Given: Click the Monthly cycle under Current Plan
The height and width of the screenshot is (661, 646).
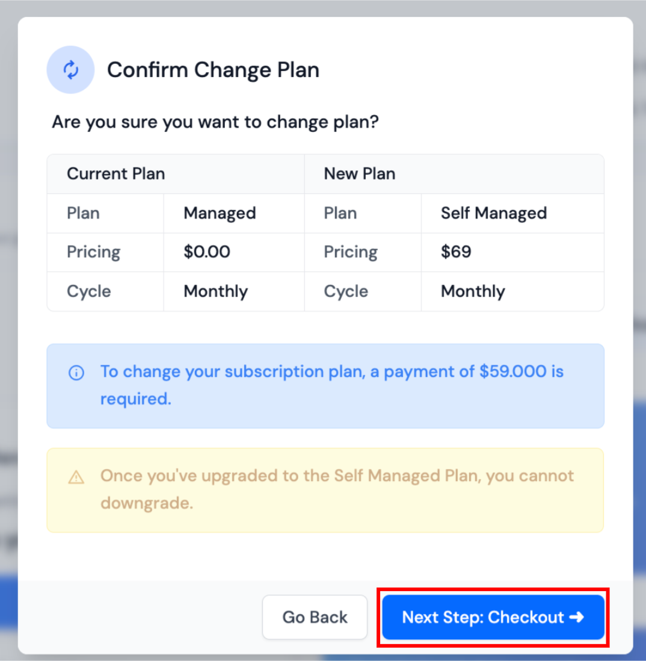Looking at the screenshot, I should click(x=215, y=291).
